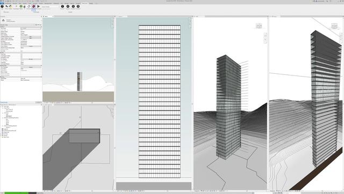Collapse the Extents group in Properties
This screenshot has height=194, width=344.
point(41,53)
